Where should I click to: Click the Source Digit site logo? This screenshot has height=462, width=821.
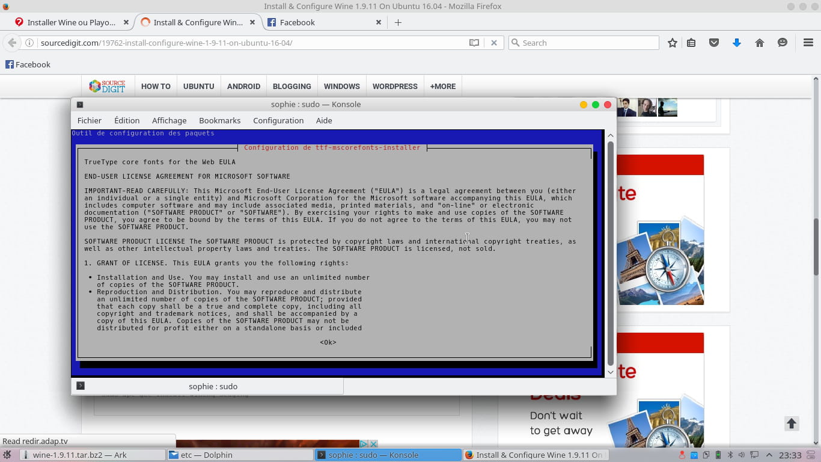click(107, 86)
